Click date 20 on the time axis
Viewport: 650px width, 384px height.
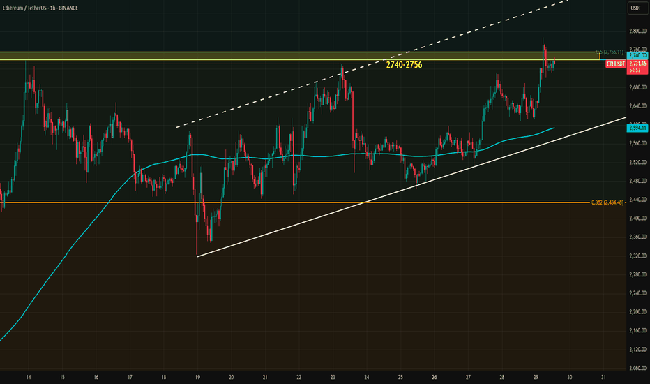click(232, 377)
